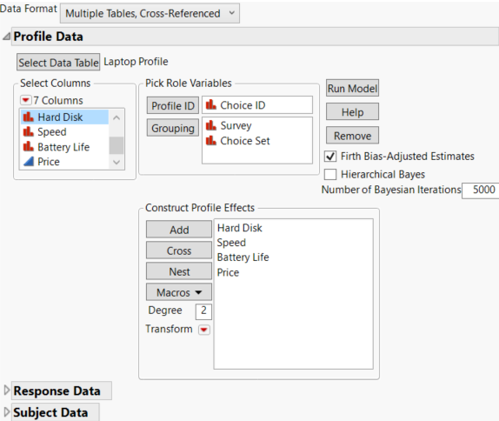Click the column list scrollbar thumb
Screen dimensions: 499x421
pos(116,145)
